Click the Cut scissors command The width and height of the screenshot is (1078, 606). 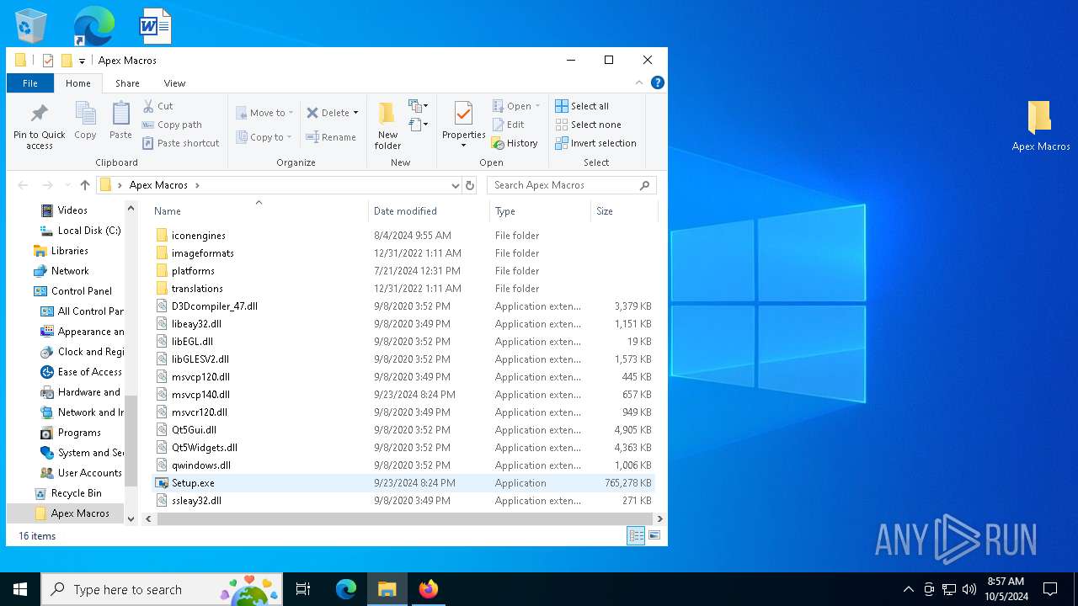[158, 106]
